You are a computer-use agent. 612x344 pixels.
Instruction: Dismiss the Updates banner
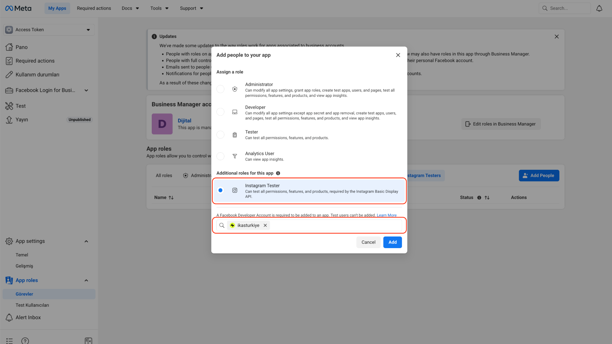pyautogui.click(x=557, y=37)
